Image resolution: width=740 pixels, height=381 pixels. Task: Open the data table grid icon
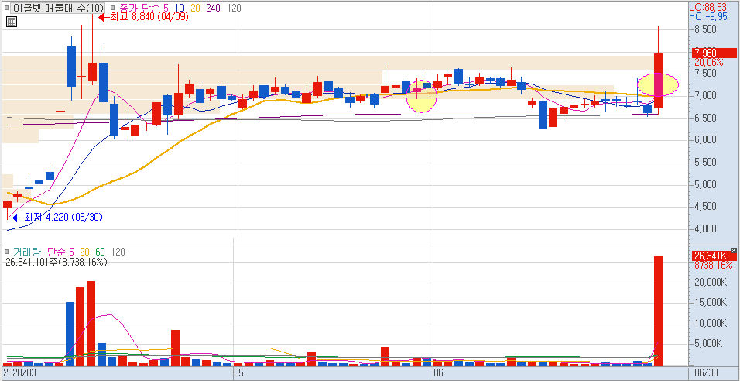[x=12, y=21]
